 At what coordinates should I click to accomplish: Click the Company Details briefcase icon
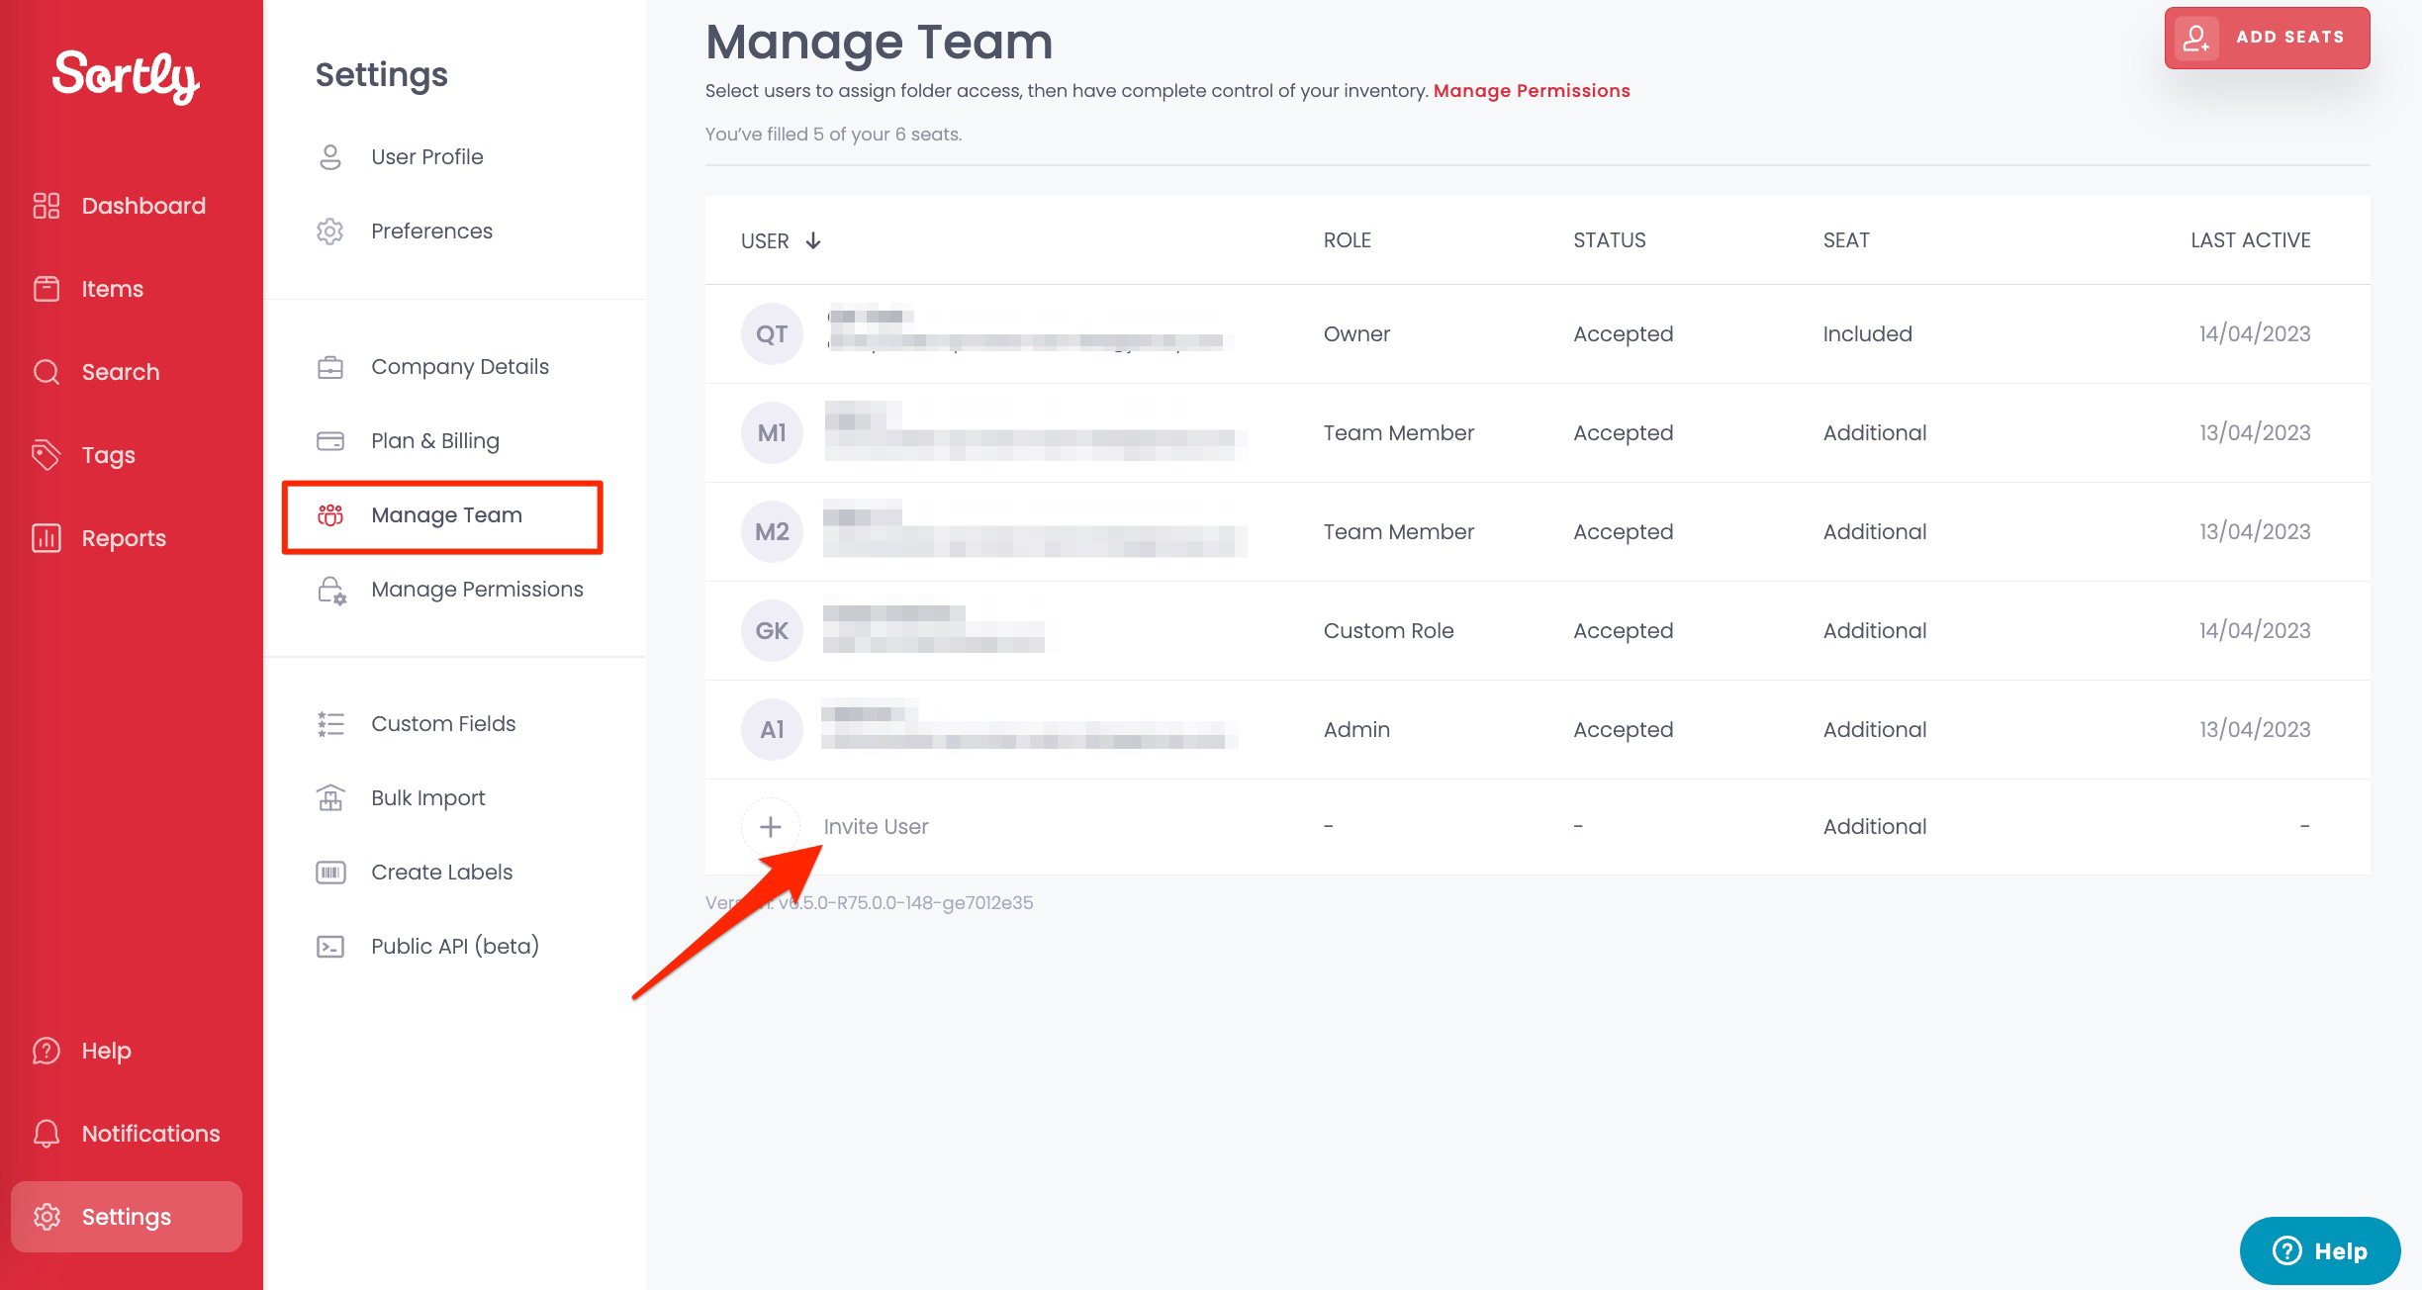(330, 367)
